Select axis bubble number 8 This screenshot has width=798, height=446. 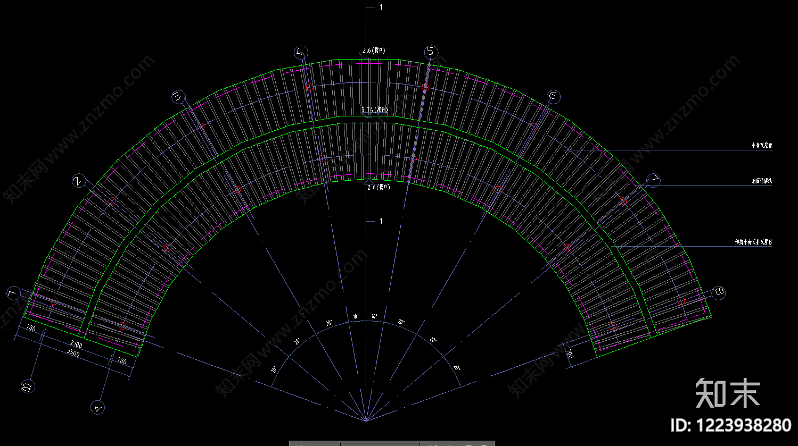coord(719,292)
